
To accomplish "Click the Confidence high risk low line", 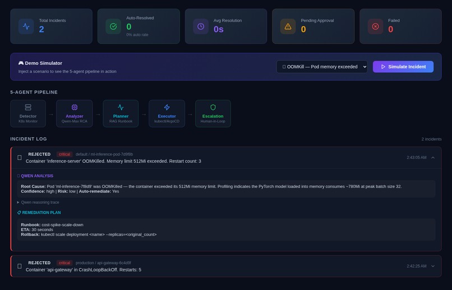I will [70, 191].
